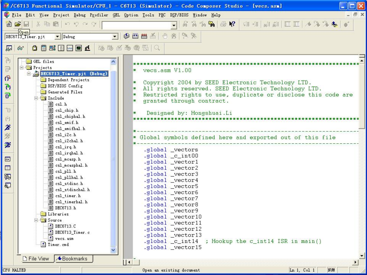Click the view memory icon in sidebar
Image resolution: width=367 pixels, height=275 pixels.
point(7,168)
